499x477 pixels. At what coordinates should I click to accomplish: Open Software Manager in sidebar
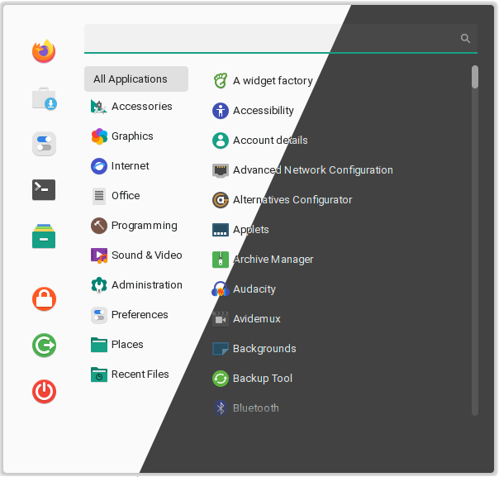tap(45, 98)
